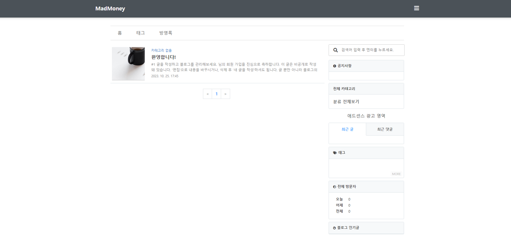The image size is (511, 249).
Task: Open the 공지사항 heading
Action: point(344,66)
